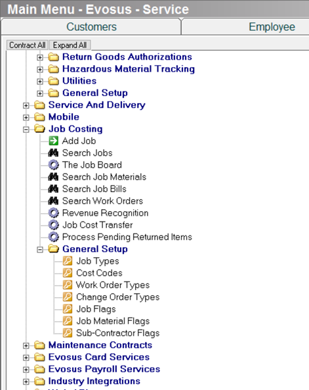This screenshot has height=390, width=309.
Task: Expand the Return Goods Authorizations node
Action: 40,57
